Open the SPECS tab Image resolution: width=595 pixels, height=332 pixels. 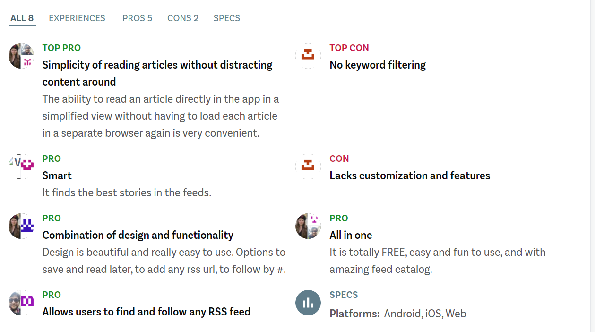click(227, 18)
